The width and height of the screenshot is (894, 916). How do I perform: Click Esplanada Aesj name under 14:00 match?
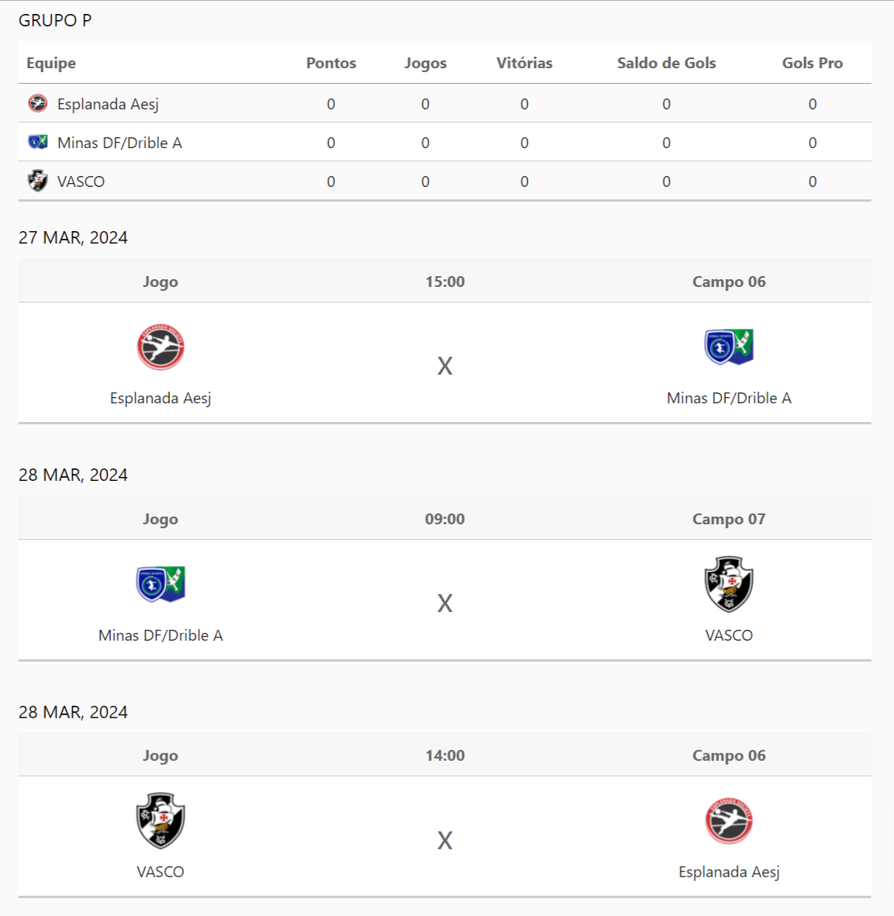729,872
